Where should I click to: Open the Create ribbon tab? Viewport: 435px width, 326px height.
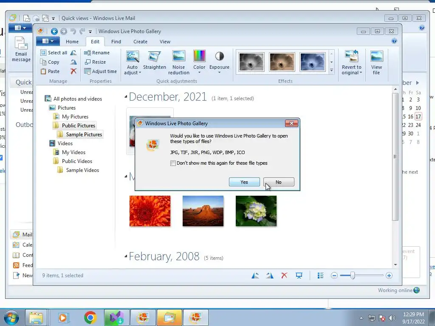[140, 42]
